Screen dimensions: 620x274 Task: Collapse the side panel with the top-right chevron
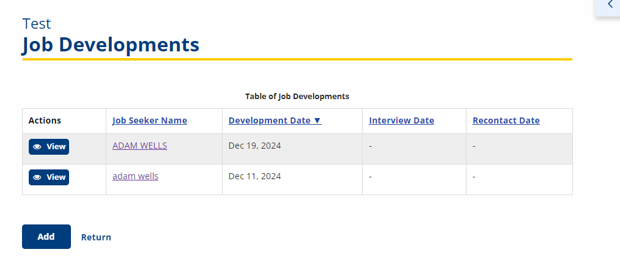point(610,4)
